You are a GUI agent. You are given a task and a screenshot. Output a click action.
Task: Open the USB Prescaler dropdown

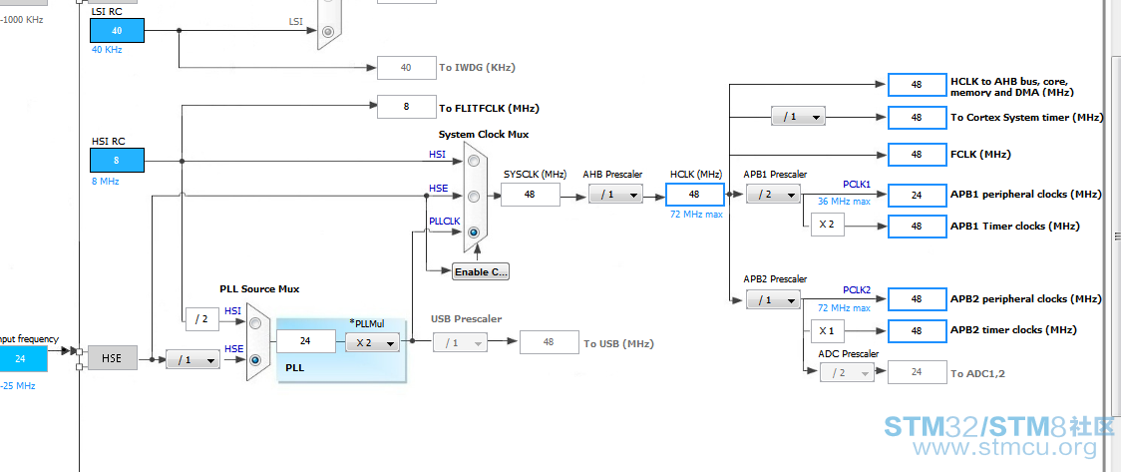(x=460, y=342)
